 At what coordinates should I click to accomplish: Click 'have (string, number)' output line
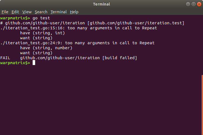click(46, 48)
